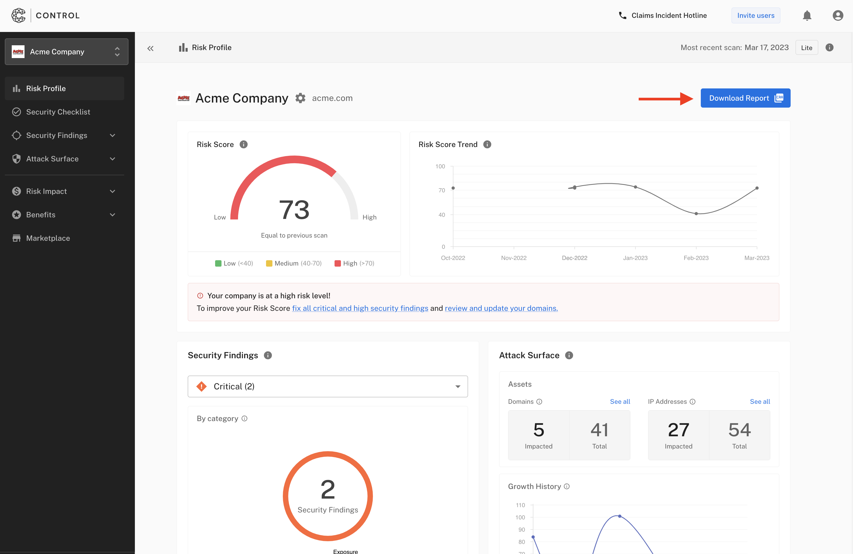Collapse the sidebar with double chevron
This screenshot has height=554, width=853.
click(150, 48)
